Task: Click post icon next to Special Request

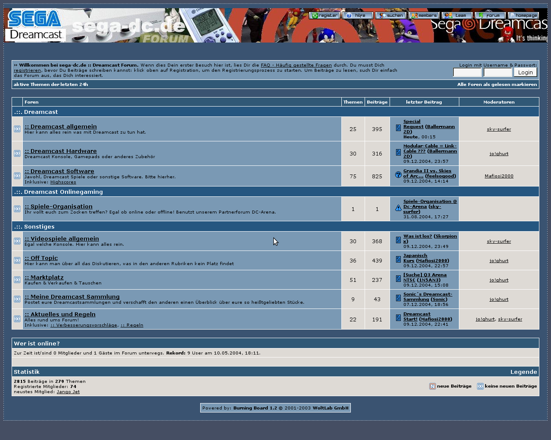Action: point(398,128)
